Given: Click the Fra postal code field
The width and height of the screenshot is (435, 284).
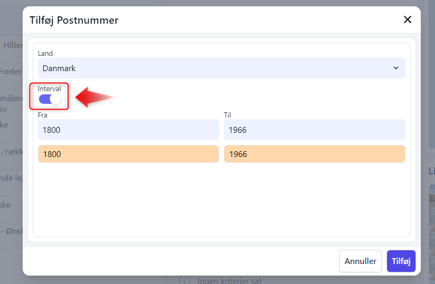Looking at the screenshot, I should [x=128, y=130].
